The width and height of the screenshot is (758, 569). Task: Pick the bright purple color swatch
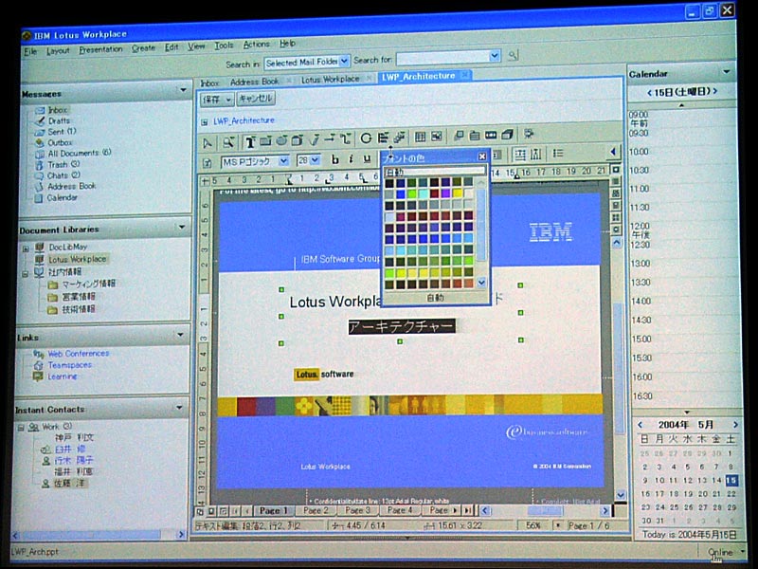[x=445, y=193]
